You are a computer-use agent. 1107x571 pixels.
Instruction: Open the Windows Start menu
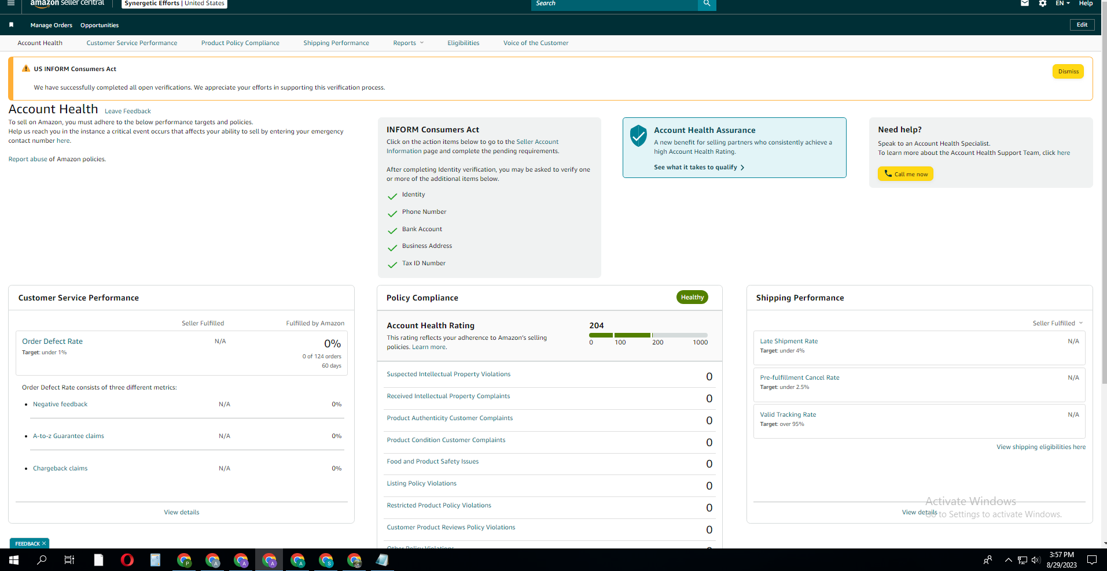(x=14, y=560)
